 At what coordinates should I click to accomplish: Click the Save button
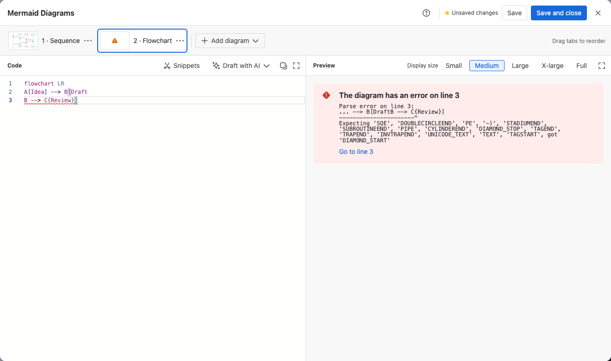pos(514,13)
